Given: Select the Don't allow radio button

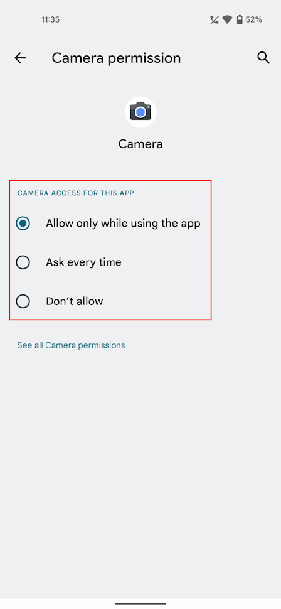Looking at the screenshot, I should point(23,301).
